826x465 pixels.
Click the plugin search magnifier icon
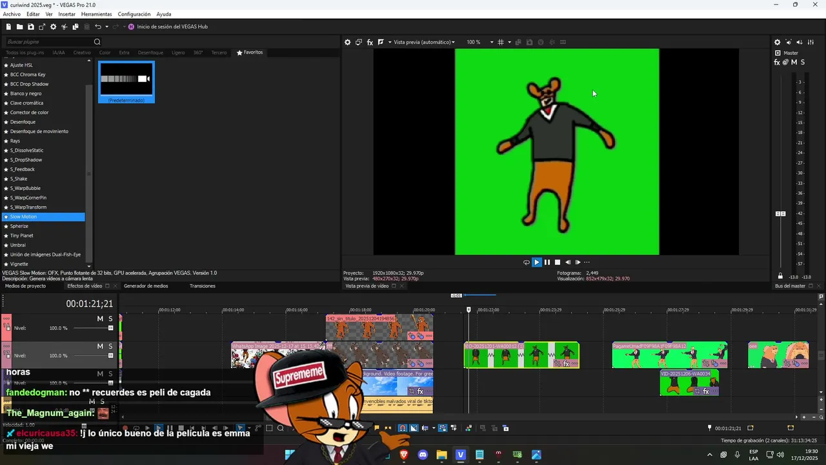97,42
